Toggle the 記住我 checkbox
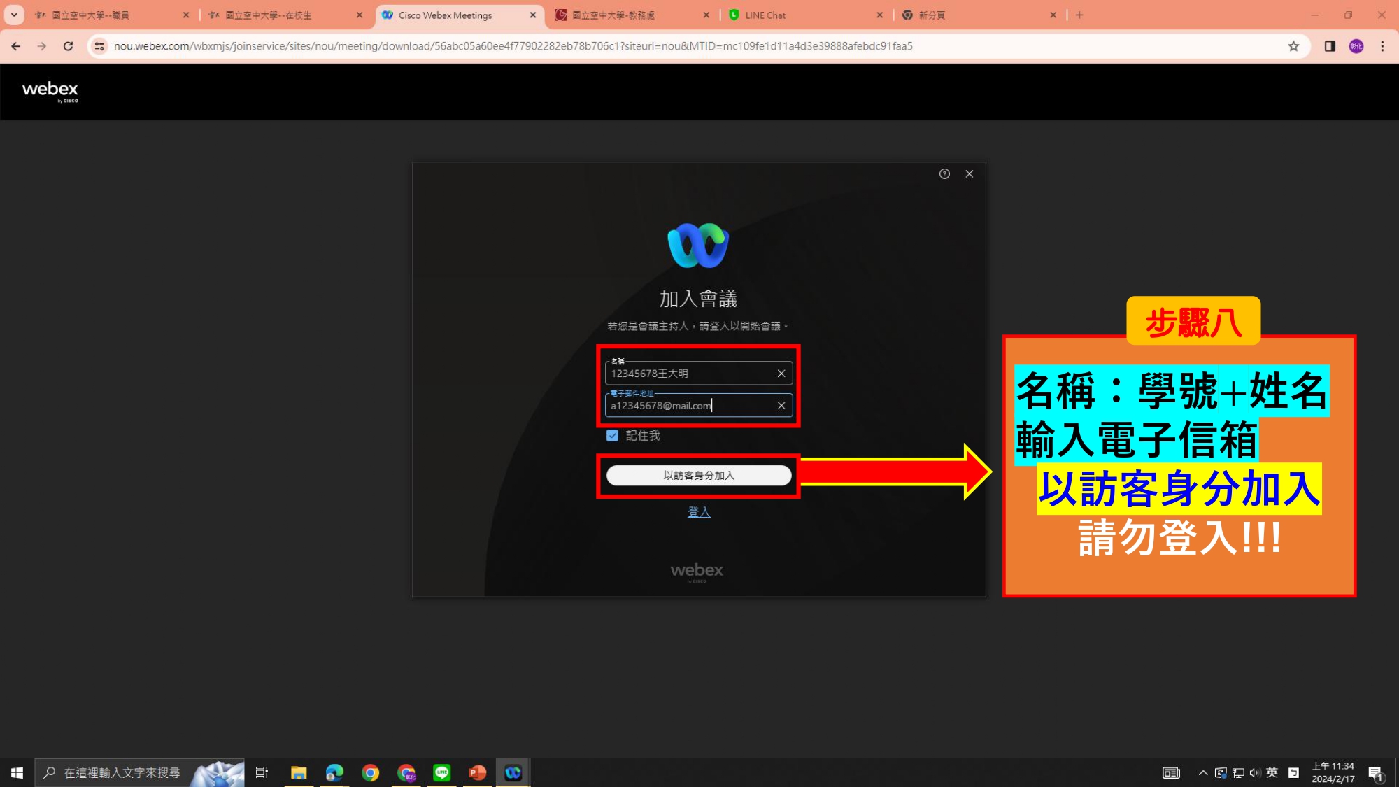The width and height of the screenshot is (1399, 787). pyautogui.click(x=613, y=436)
